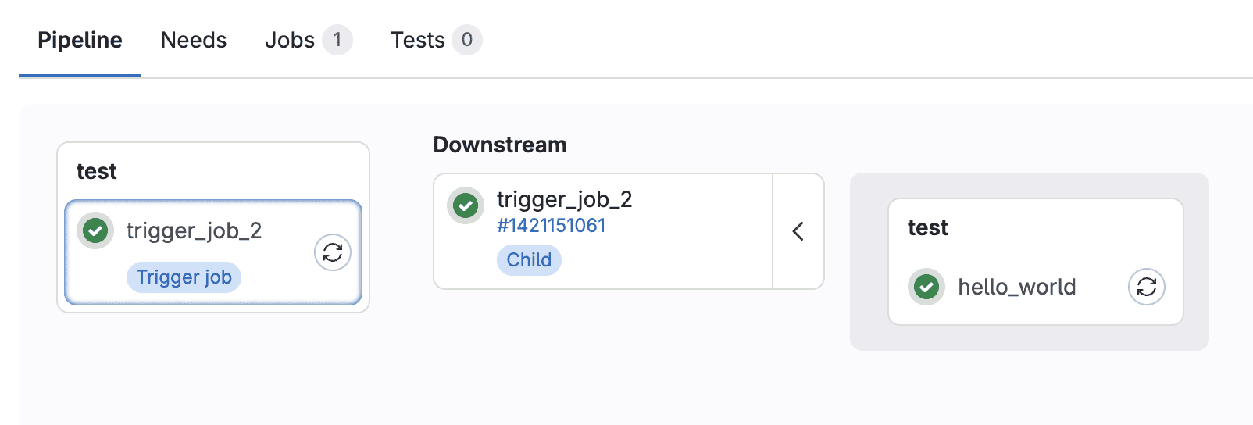Click passed status icon of trigger_job_2 in test stage
The height and width of the screenshot is (425, 1253).
(95, 230)
